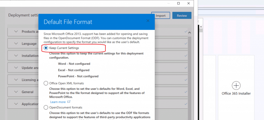Click the Import button
This screenshot has height=120, width=264.
(x=161, y=15)
